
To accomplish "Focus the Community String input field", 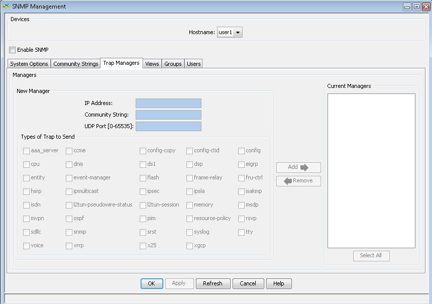I will (168, 115).
